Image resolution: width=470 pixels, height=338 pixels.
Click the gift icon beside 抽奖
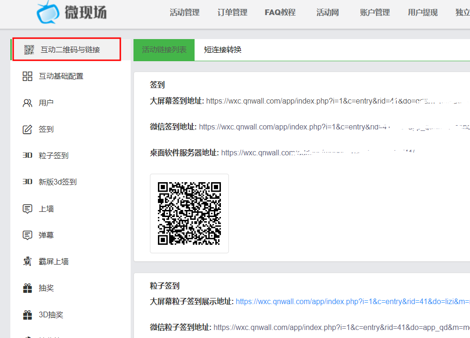coord(27,288)
